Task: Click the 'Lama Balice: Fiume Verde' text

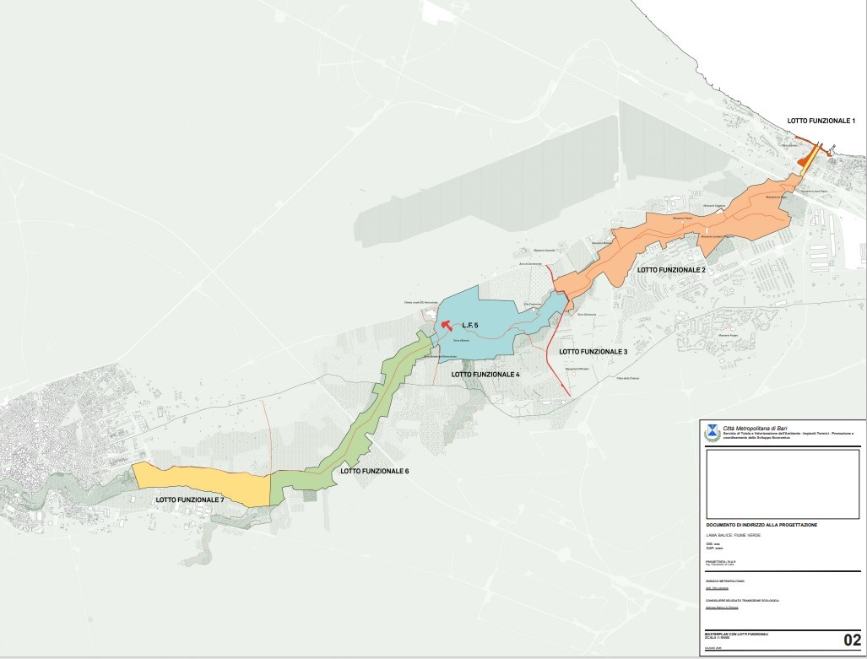Action: click(733, 536)
